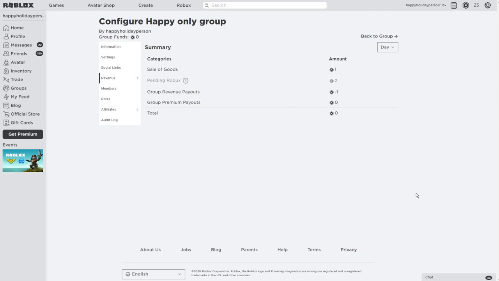Open the DC event thumbnail banner
This screenshot has height=281, width=499.
(23, 161)
